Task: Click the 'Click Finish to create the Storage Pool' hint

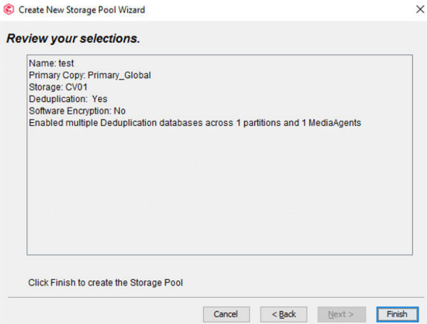Action: [106, 282]
